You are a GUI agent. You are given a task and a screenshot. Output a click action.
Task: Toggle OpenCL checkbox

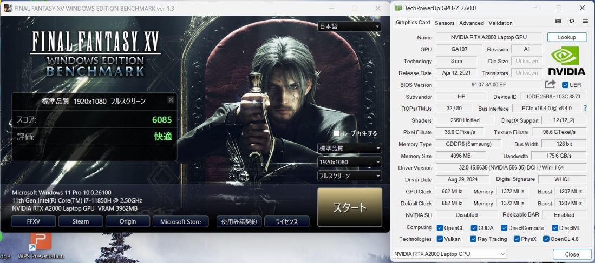440,228
